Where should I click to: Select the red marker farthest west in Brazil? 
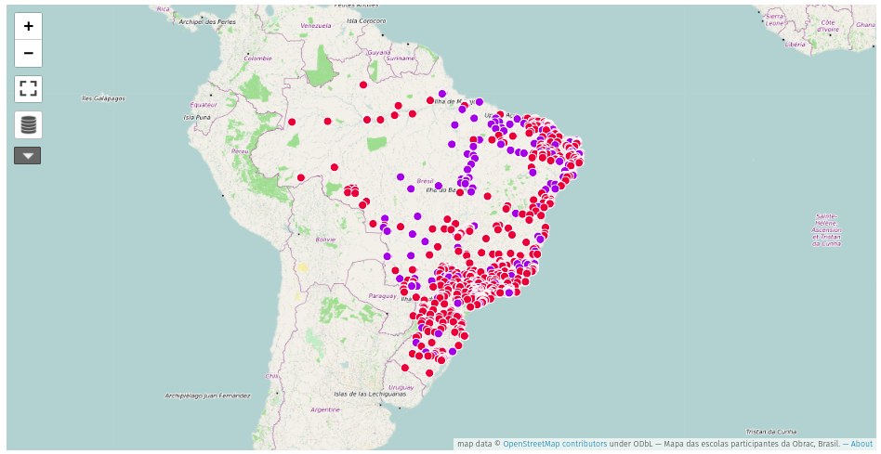pos(292,122)
